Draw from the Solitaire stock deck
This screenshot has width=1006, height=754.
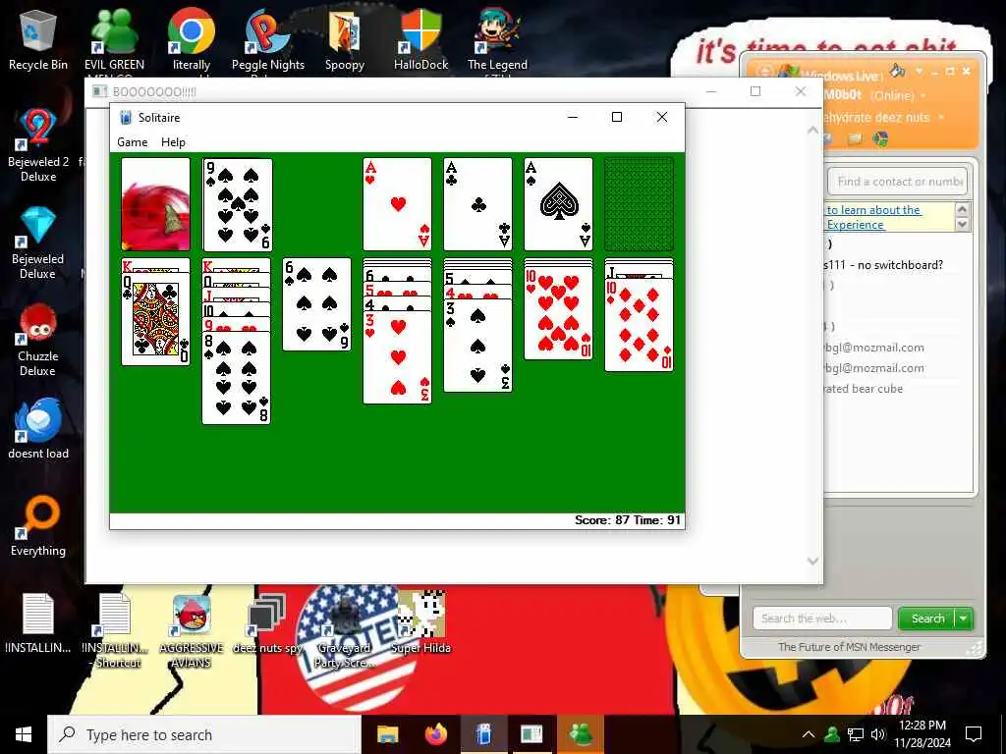[x=156, y=204]
